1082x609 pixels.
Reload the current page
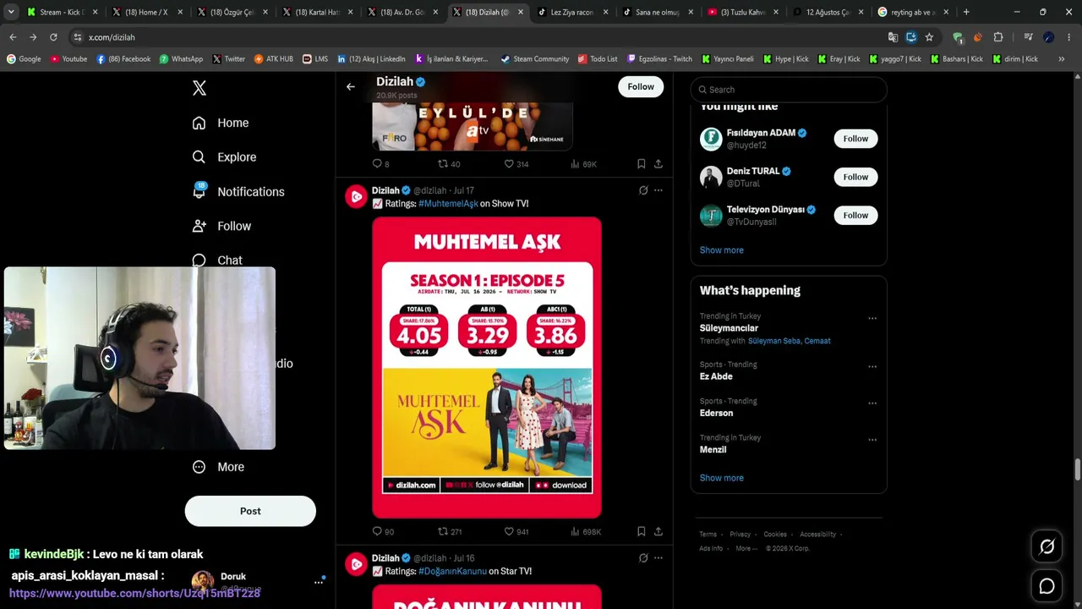click(53, 37)
